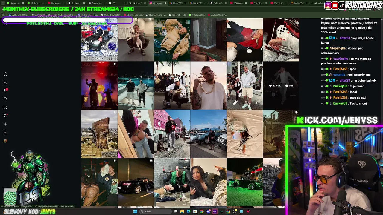The height and width of the screenshot is (215, 383).
Task: Switch to the Ukraine - 7TV tab
Action: pos(137,3)
